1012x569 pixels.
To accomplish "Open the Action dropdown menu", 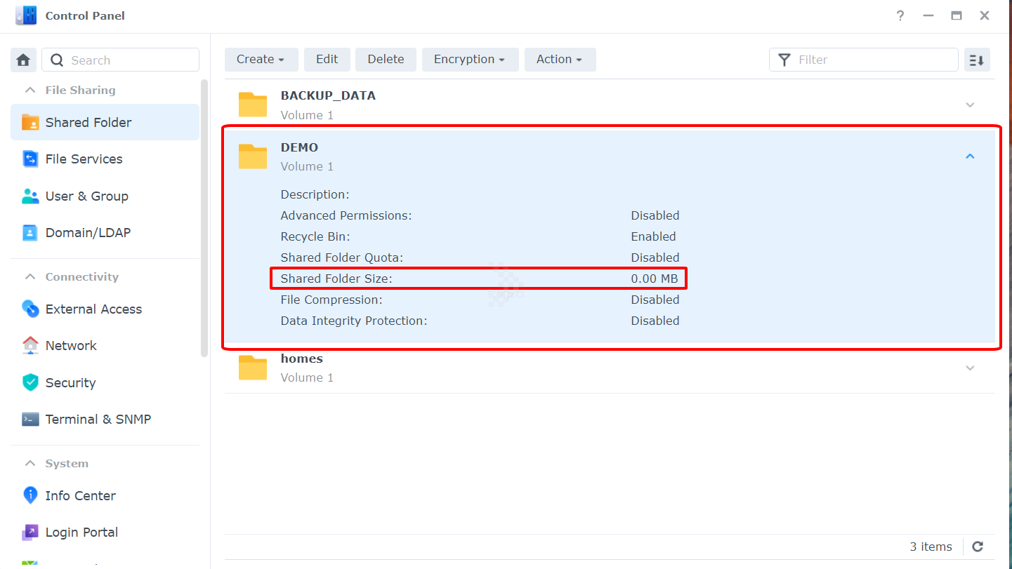I will [x=560, y=60].
